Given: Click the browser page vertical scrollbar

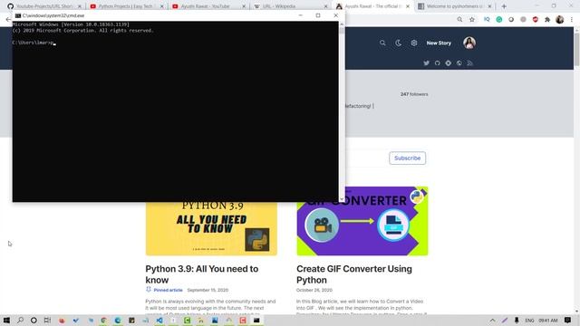Looking at the screenshot, I should point(576,170).
